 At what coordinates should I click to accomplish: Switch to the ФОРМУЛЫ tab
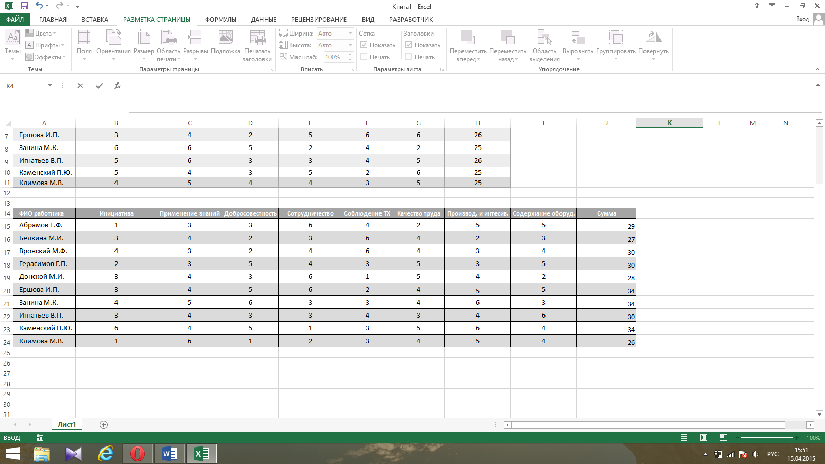pyautogui.click(x=221, y=20)
